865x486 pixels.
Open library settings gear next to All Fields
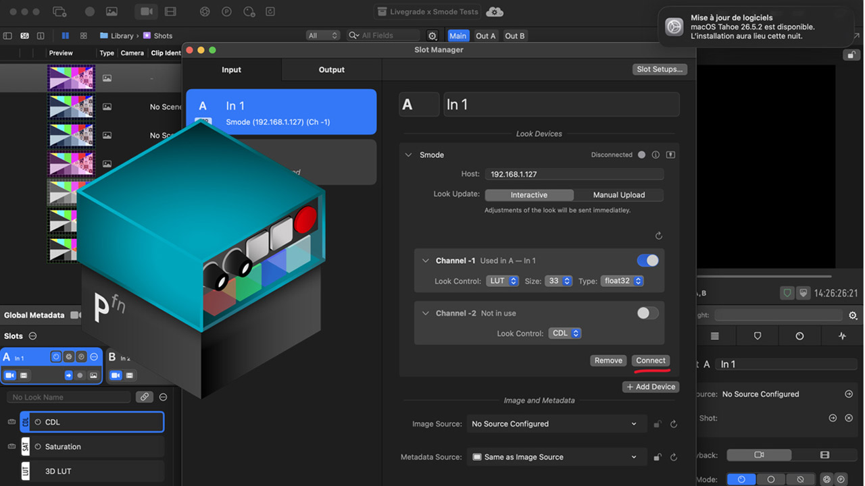432,36
